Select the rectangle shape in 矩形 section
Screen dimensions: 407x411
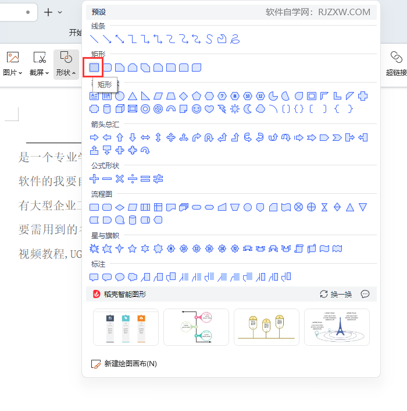pos(94,68)
